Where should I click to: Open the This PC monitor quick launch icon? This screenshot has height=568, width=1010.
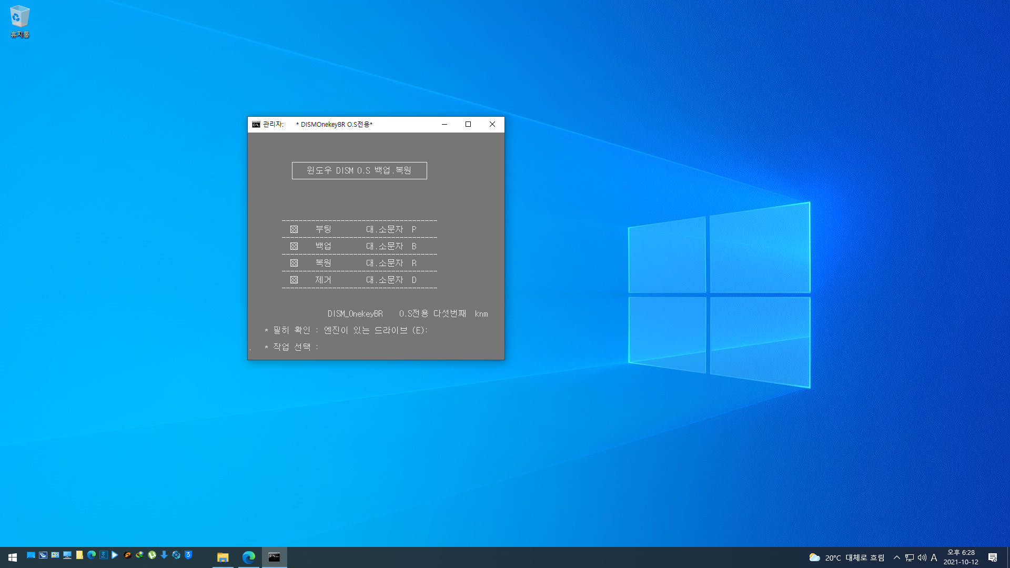pos(67,555)
